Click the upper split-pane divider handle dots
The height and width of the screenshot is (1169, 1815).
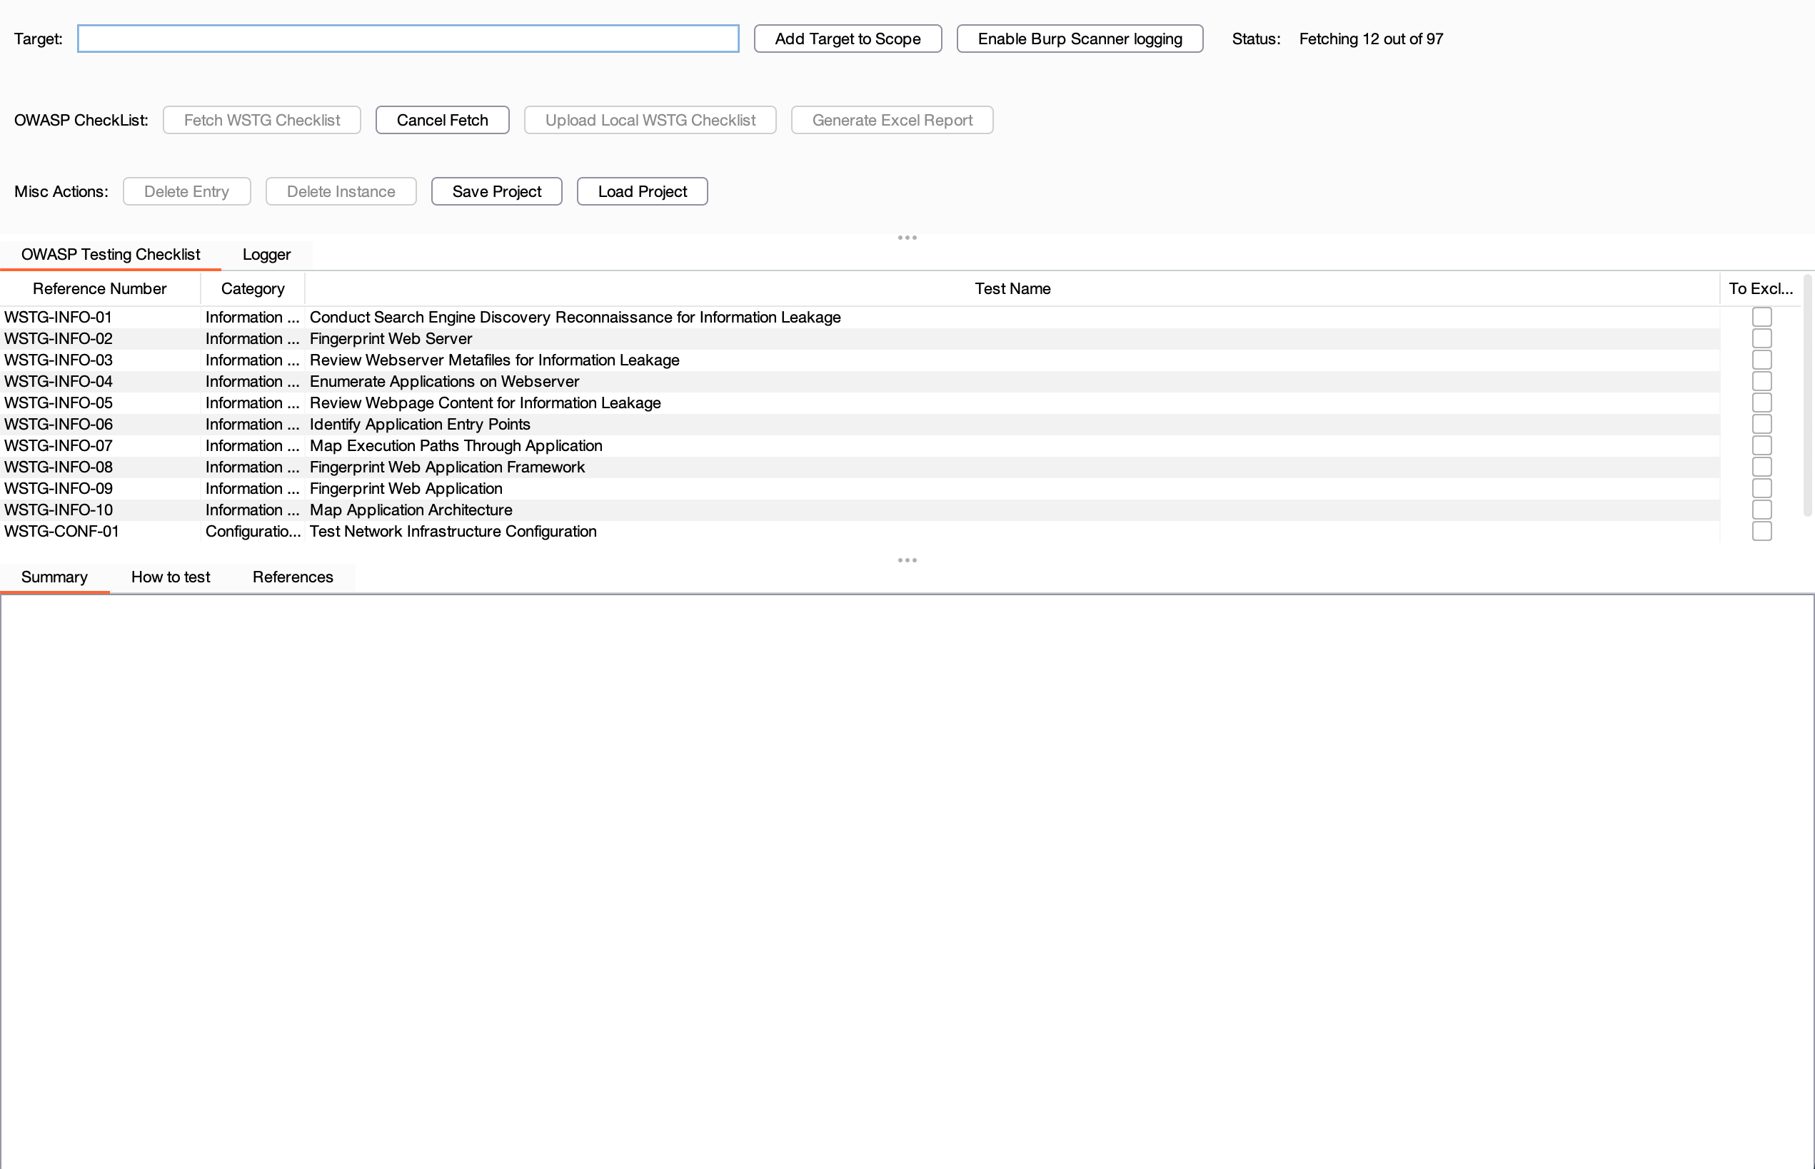(x=907, y=238)
